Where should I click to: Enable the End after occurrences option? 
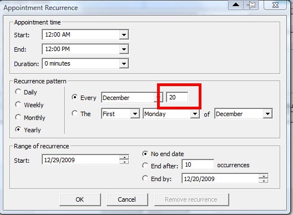point(145,166)
